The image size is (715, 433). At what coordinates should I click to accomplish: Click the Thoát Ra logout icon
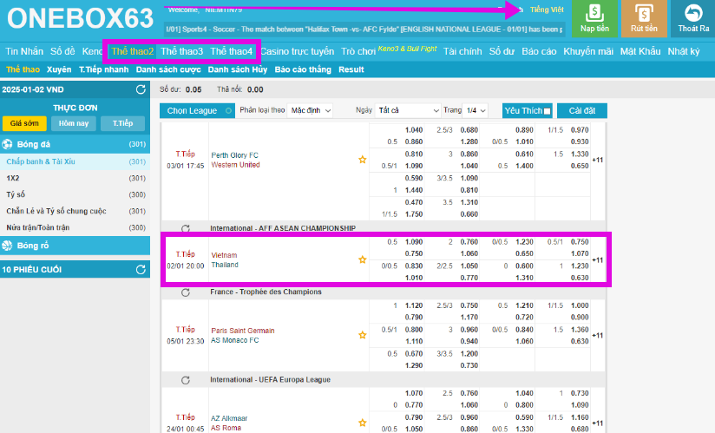click(x=693, y=13)
